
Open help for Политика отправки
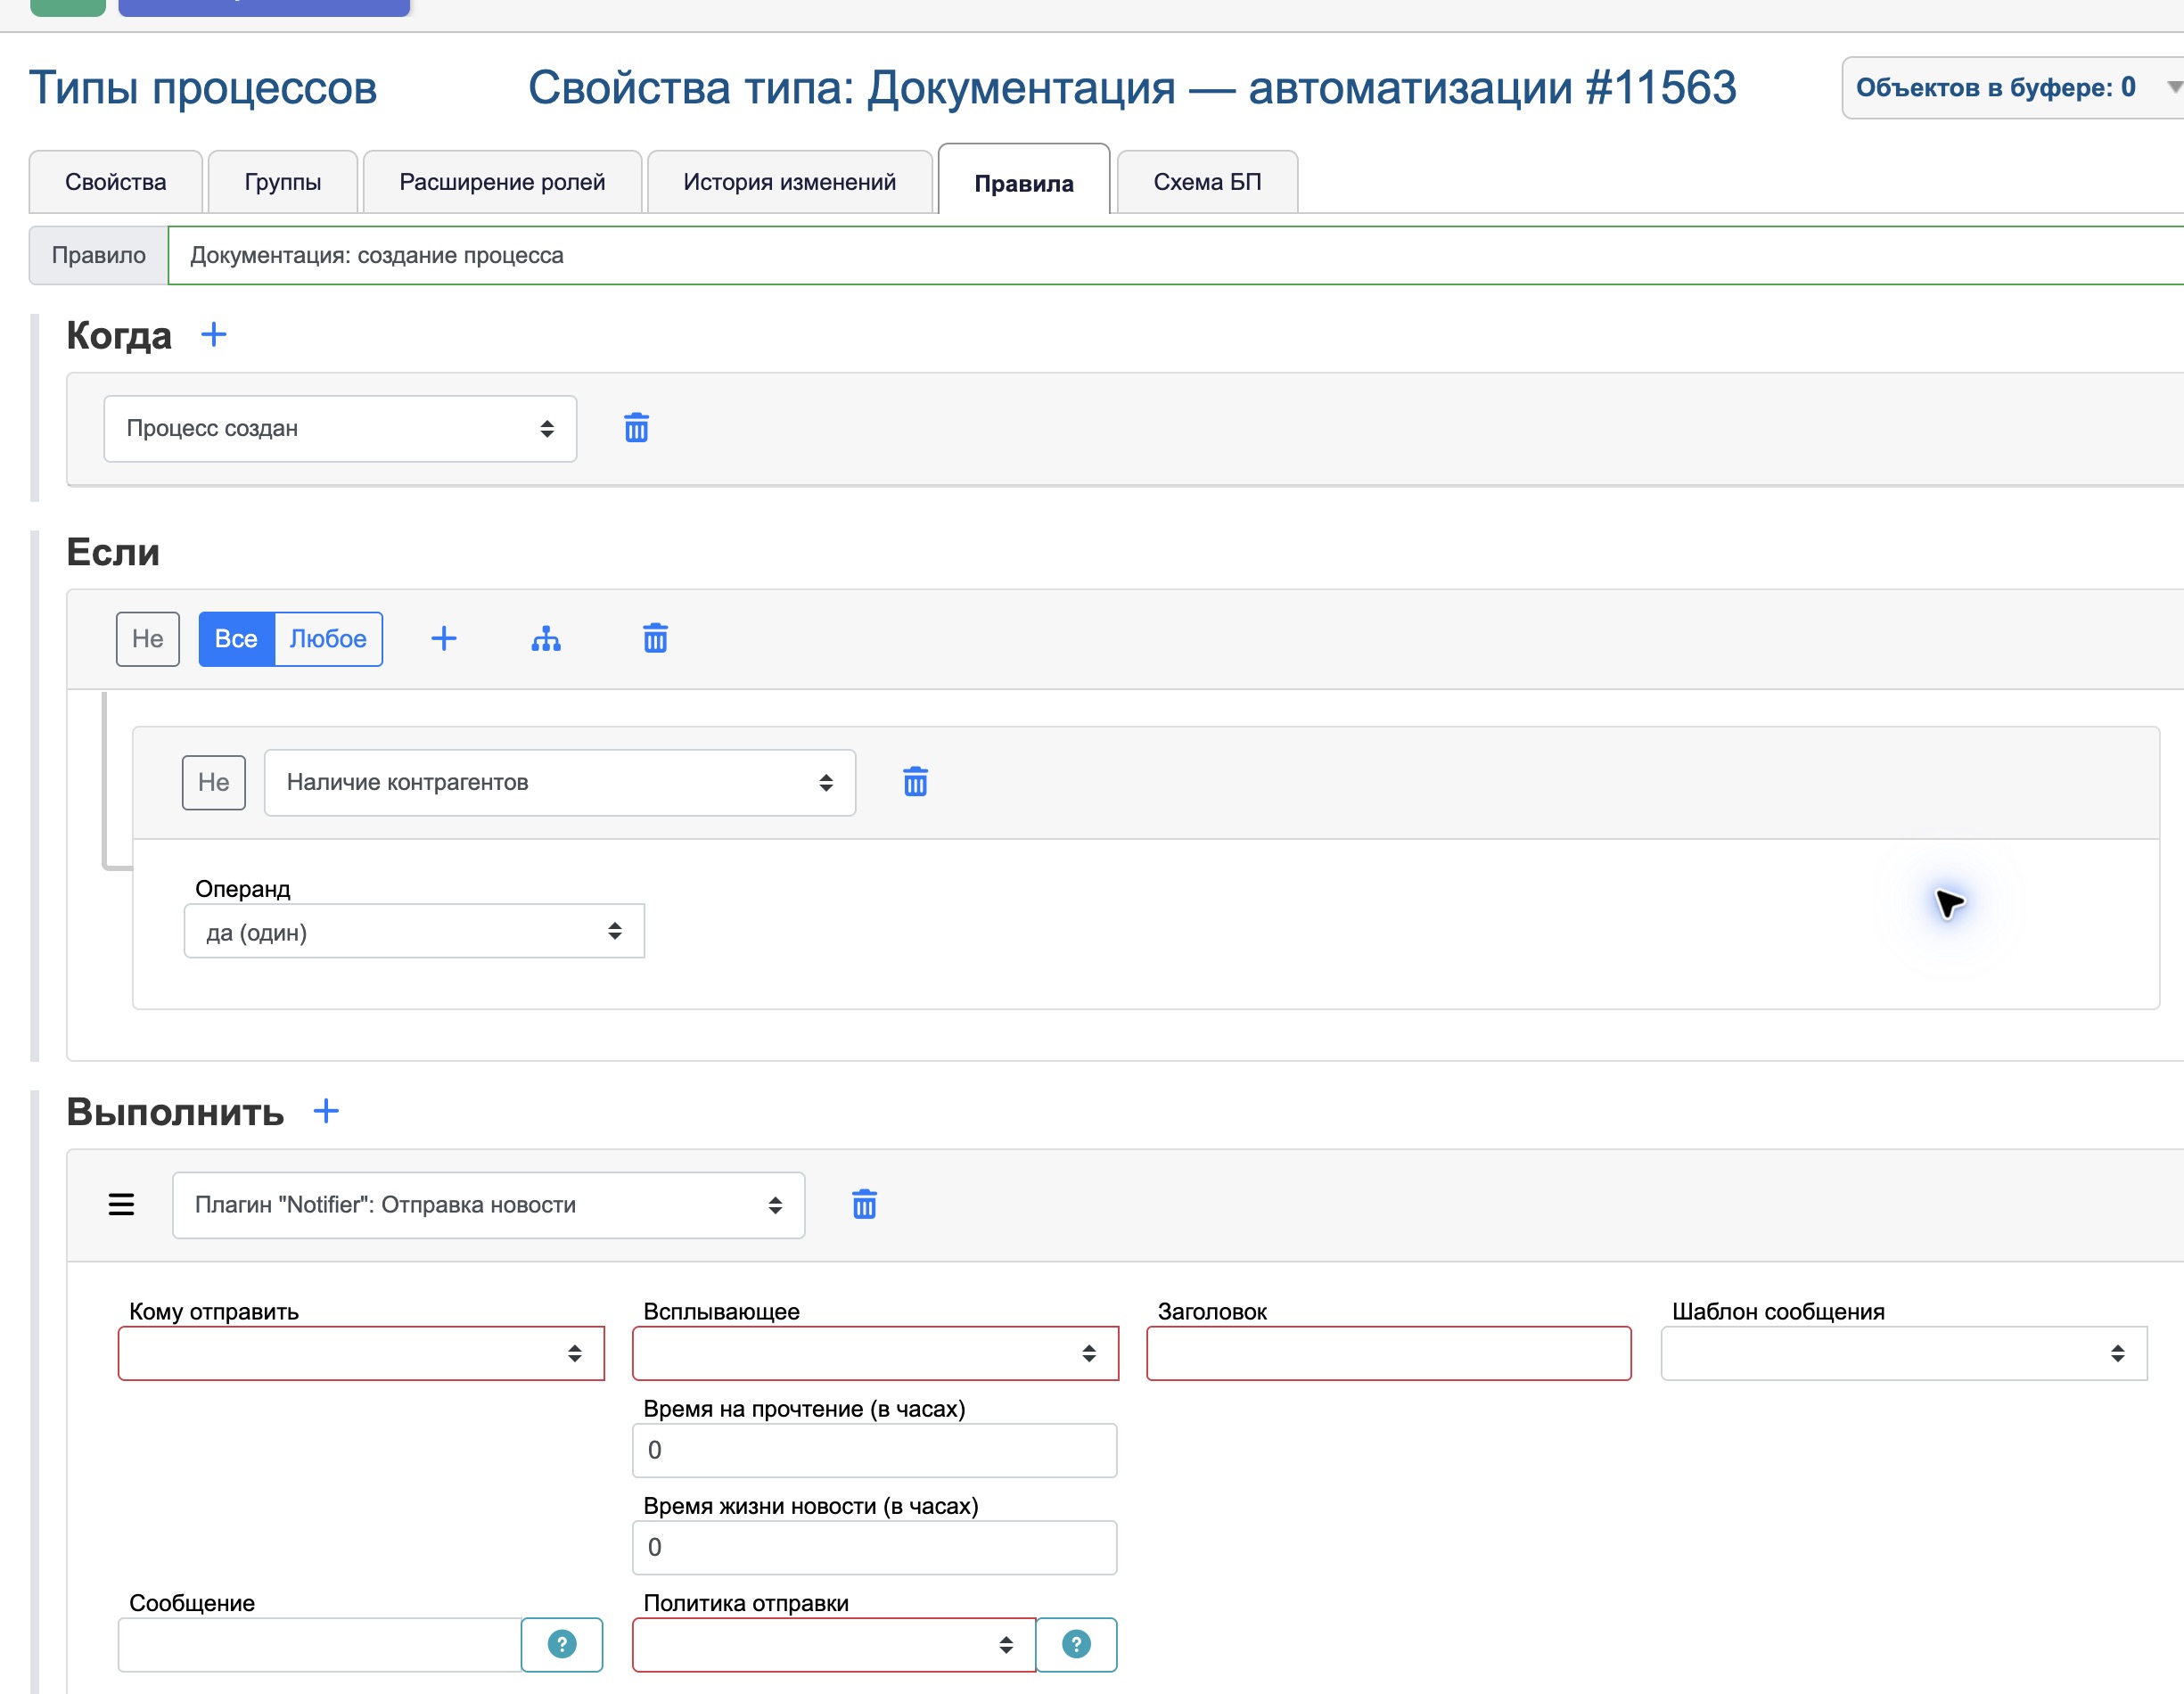tap(1076, 1644)
